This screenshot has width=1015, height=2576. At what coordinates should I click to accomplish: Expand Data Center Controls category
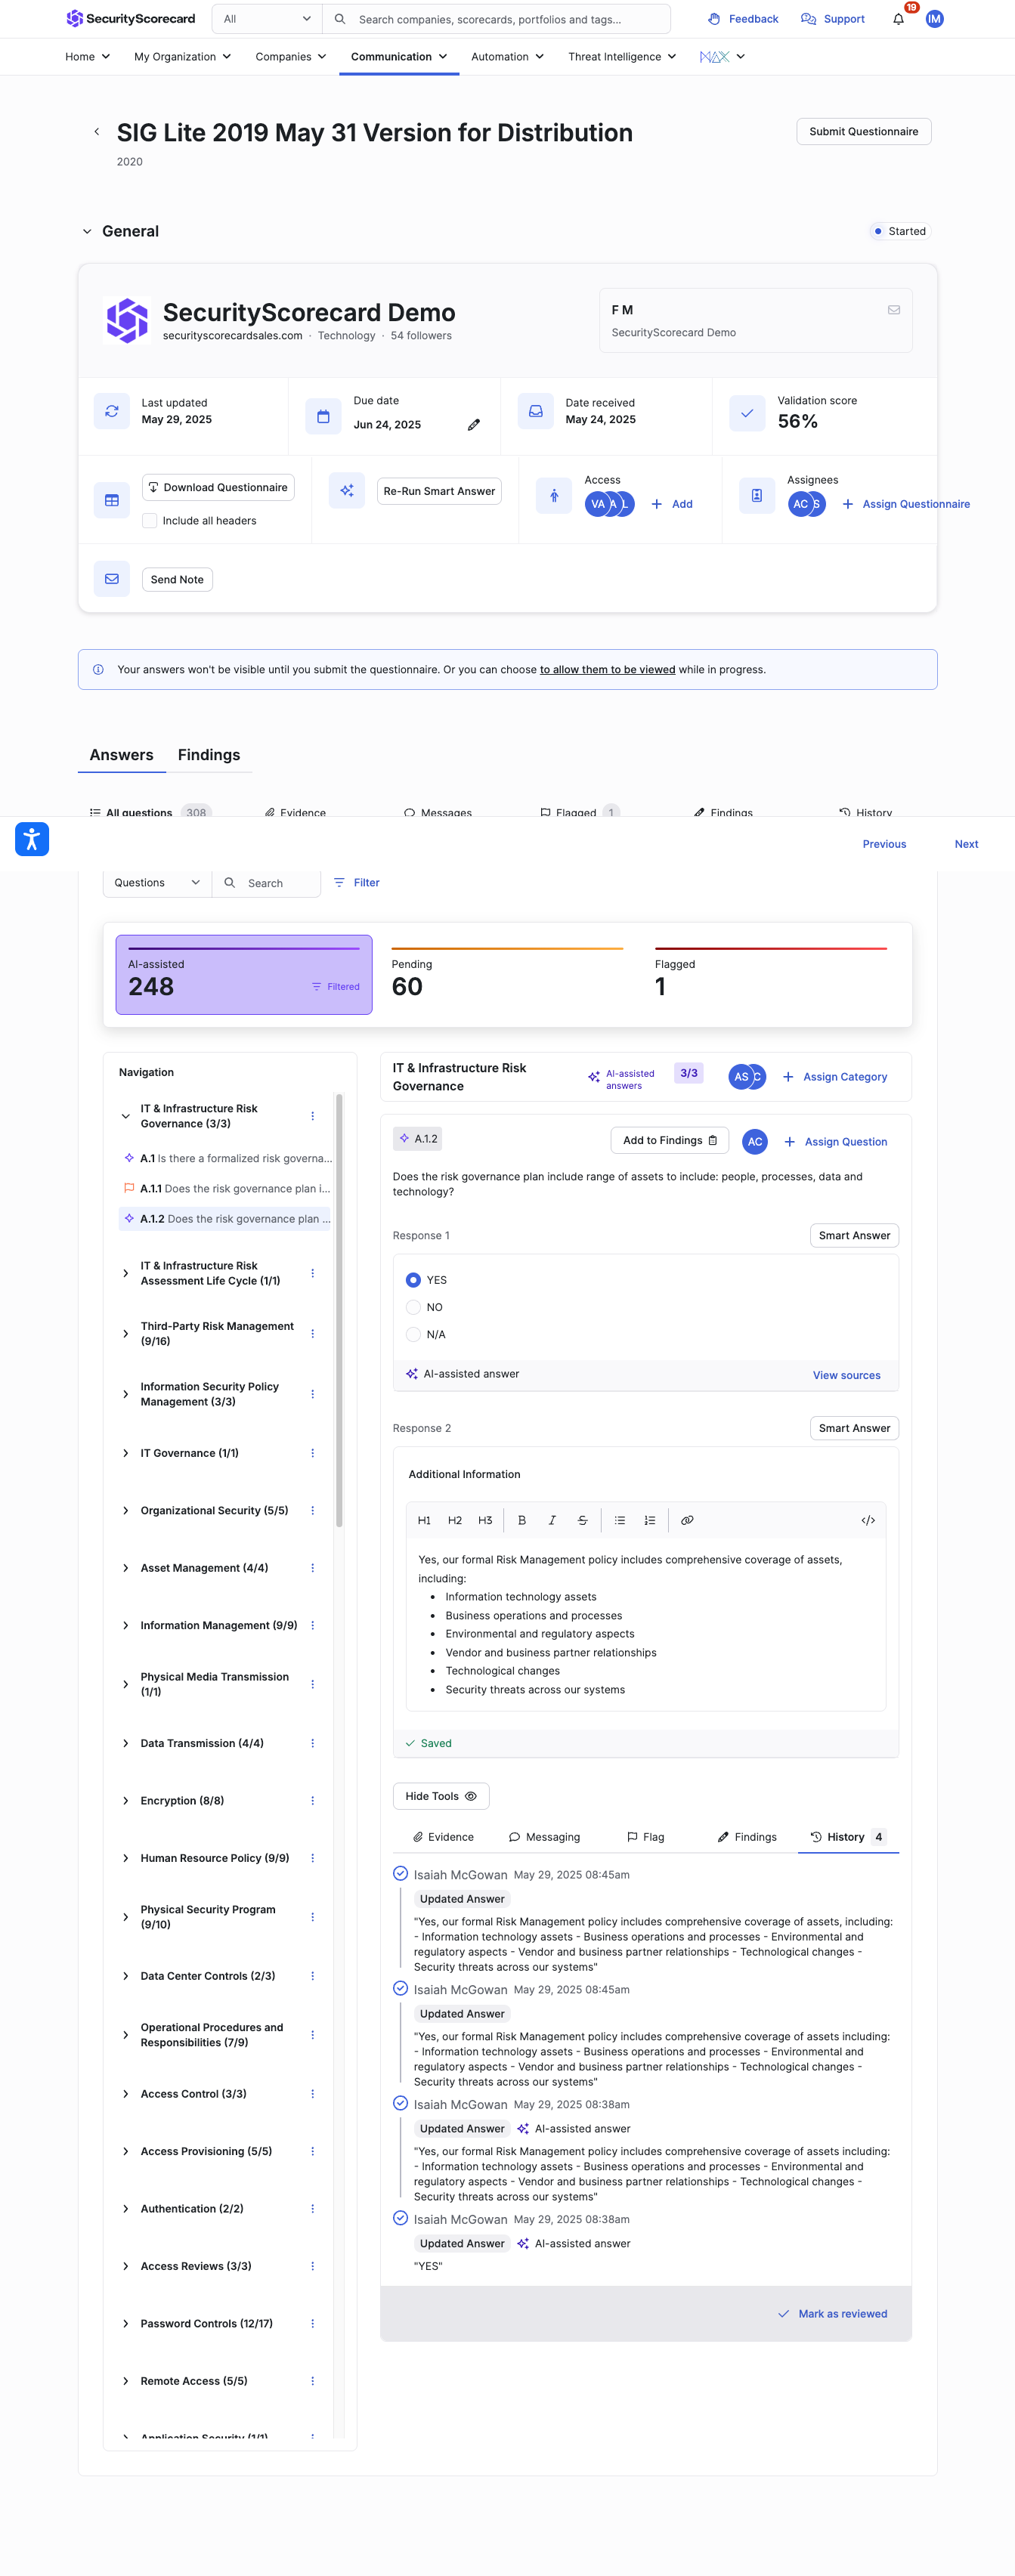pos(125,1976)
